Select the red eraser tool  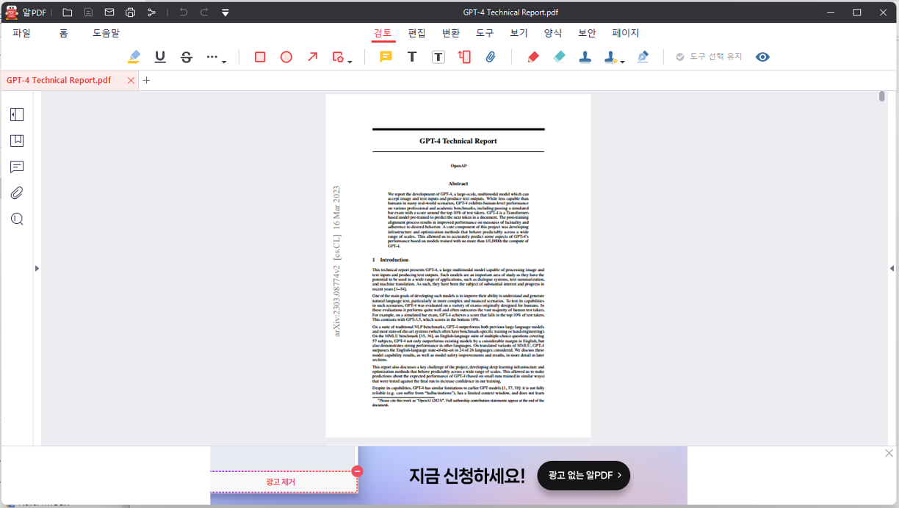click(x=533, y=57)
